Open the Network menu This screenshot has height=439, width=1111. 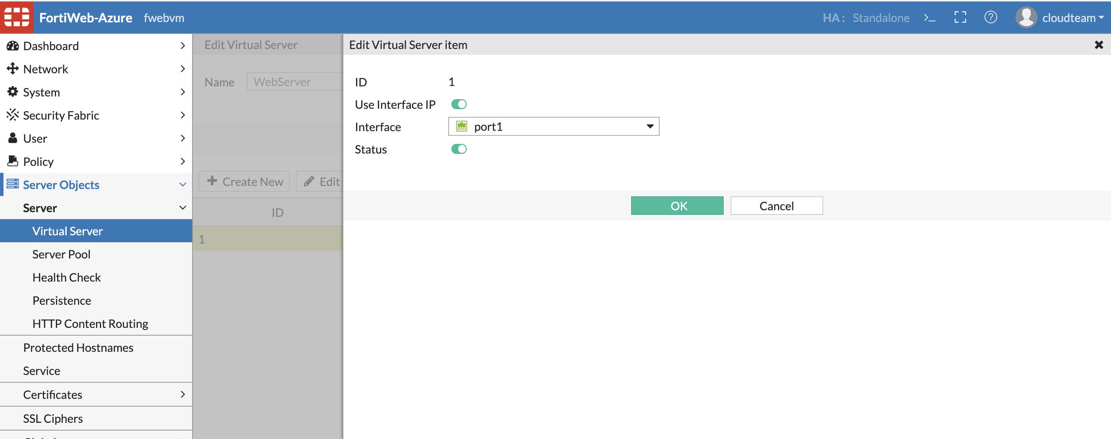[x=96, y=69]
